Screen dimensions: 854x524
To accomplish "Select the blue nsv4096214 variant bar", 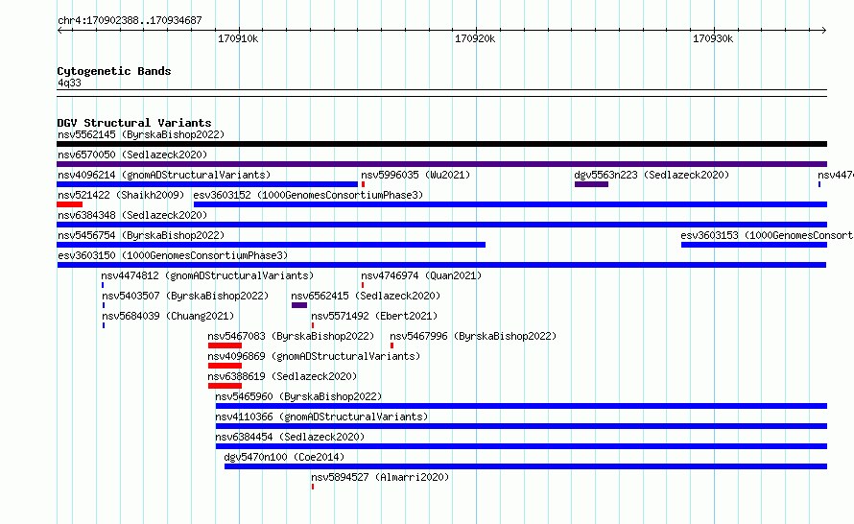I will 207,184.
